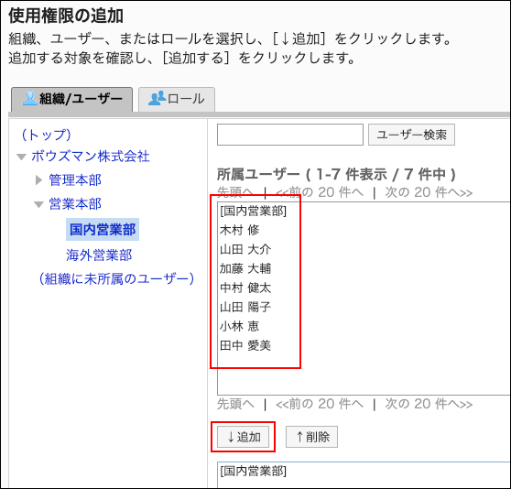Focus the user search input field

(290, 135)
